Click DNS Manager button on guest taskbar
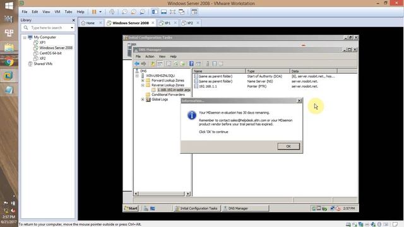Screen dimensions: 404x227 coord(245,209)
